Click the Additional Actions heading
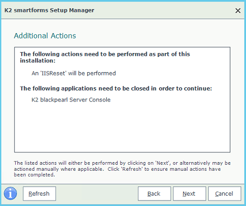The width and height of the screenshot is (246, 206). pyautogui.click(x=45, y=36)
